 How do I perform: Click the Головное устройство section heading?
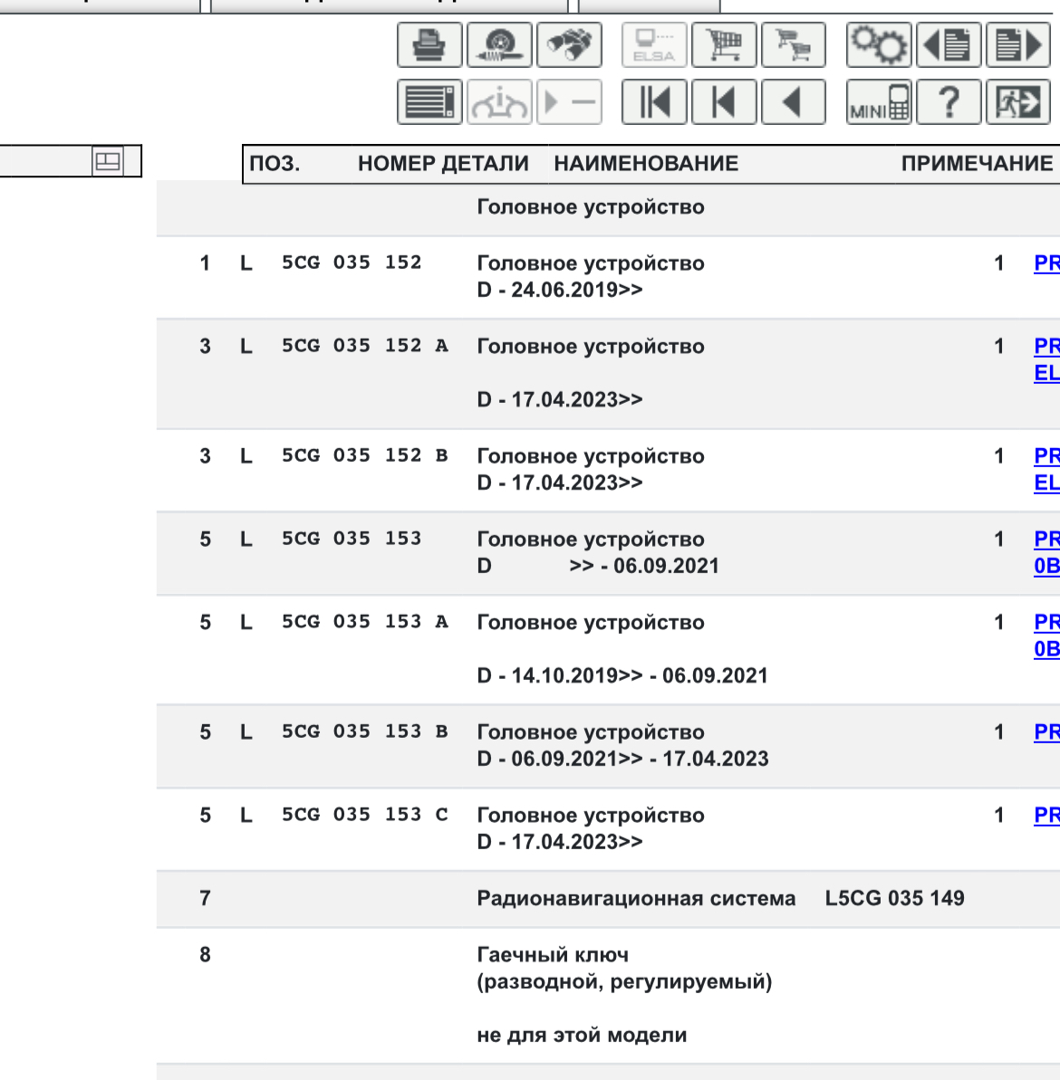point(591,207)
